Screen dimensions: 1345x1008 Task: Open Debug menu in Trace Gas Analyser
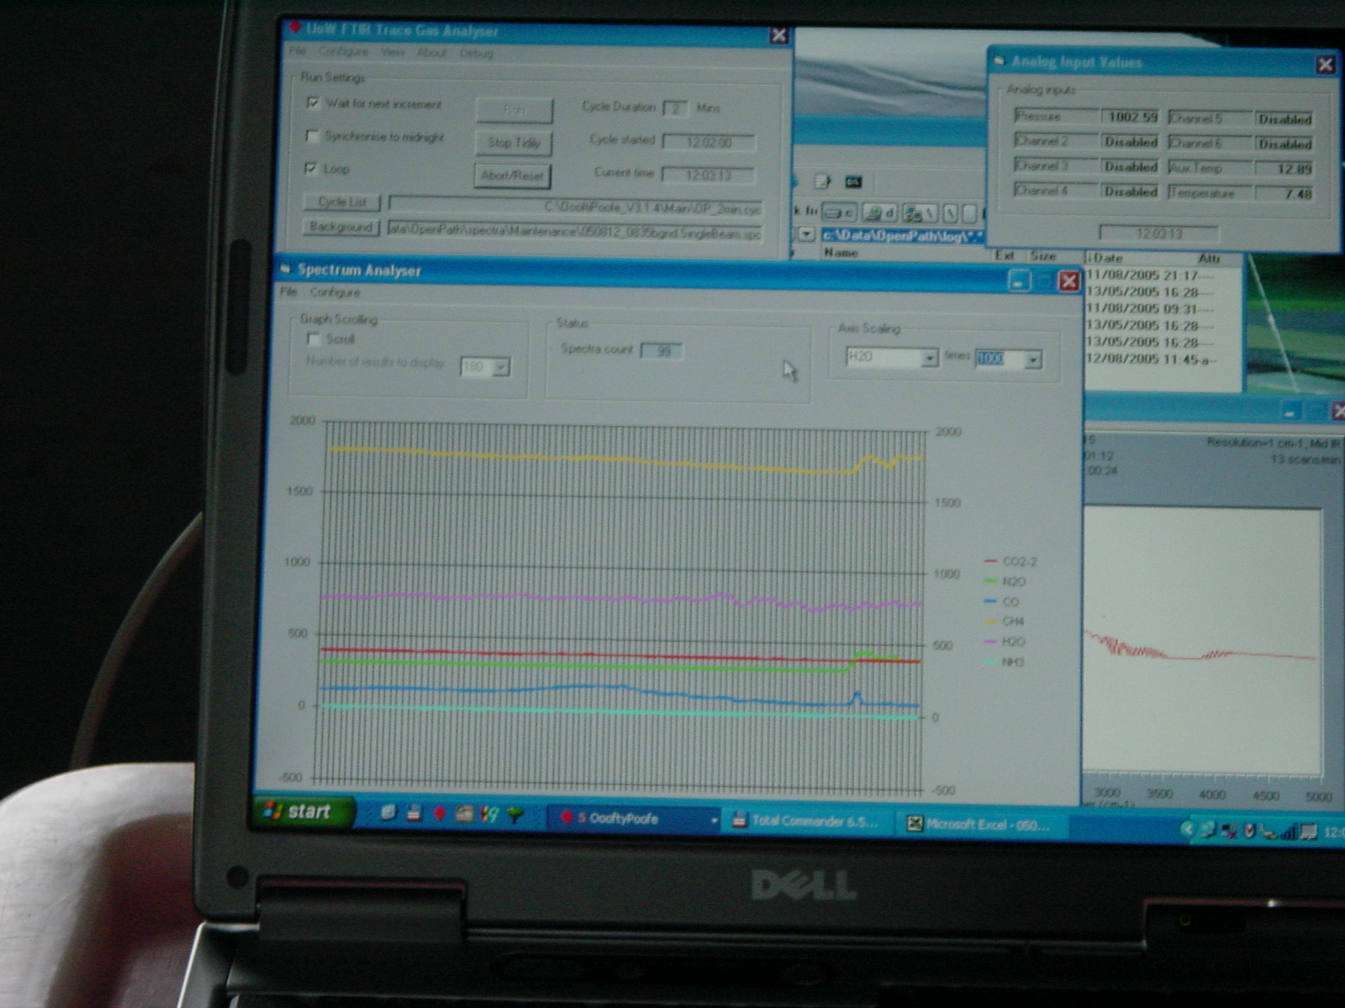pyautogui.click(x=477, y=53)
